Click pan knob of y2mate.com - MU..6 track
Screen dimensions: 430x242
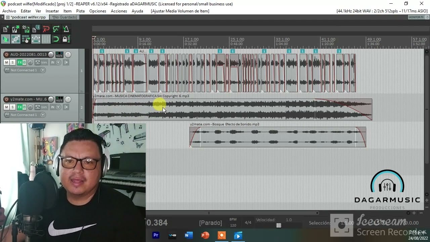(68, 99)
